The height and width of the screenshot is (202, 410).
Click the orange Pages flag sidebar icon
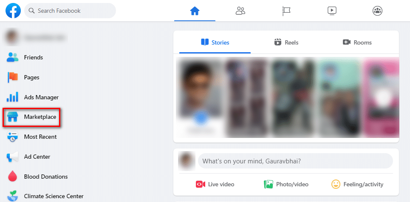click(12, 77)
